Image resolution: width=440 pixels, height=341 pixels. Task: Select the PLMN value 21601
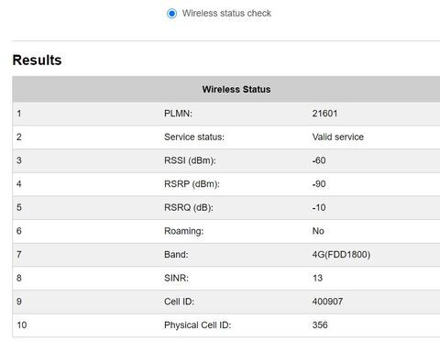click(324, 114)
